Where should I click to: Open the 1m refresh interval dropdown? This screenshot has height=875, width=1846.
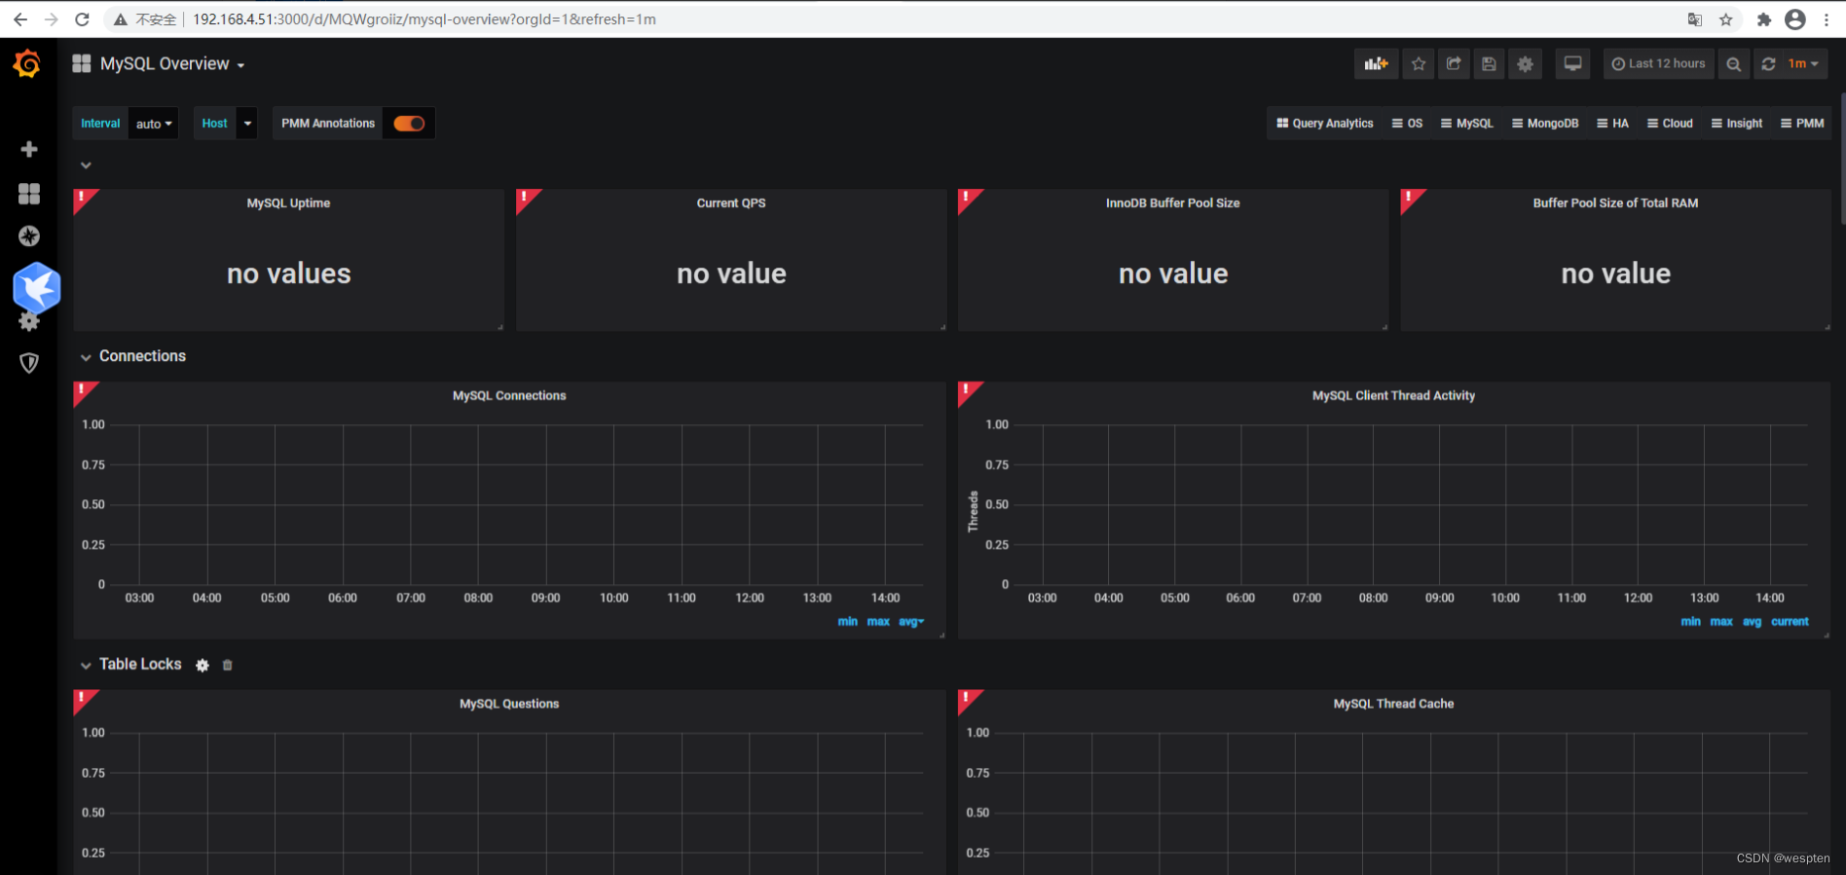1804,64
